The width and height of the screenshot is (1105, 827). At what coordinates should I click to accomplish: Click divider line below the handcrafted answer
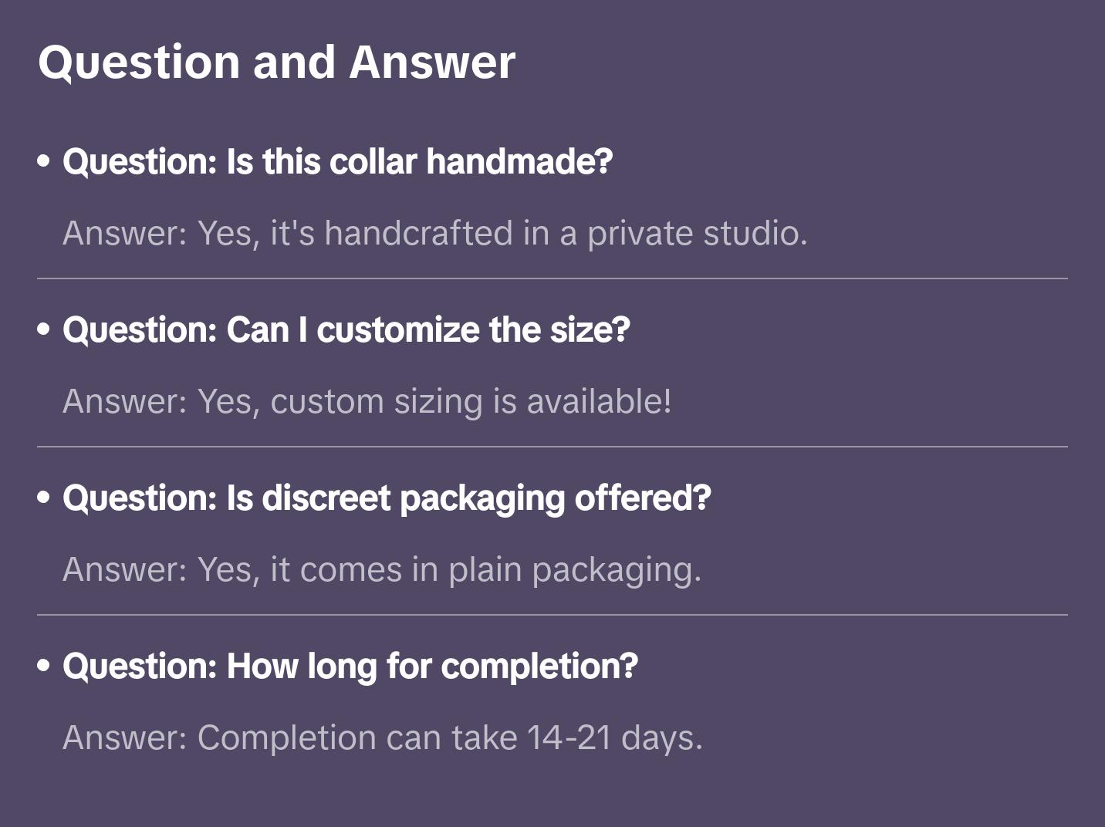click(552, 278)
